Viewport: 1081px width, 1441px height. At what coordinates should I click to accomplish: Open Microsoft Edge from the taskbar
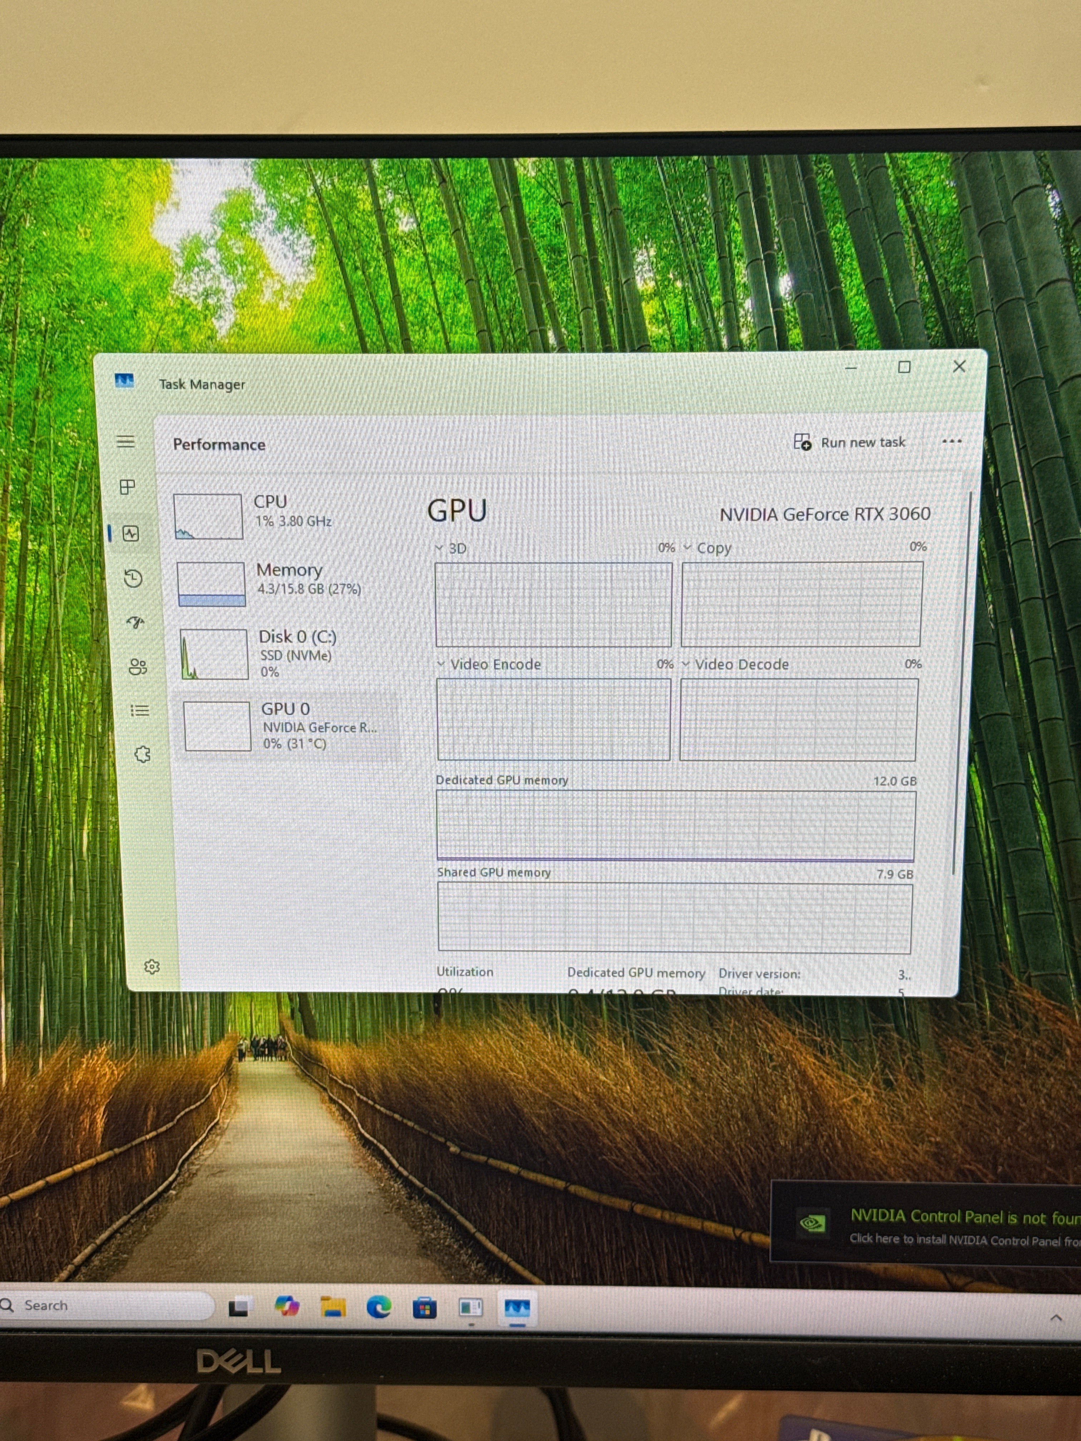[x=379, y=1306]
